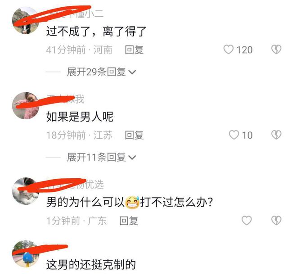Open avatar beside 这男的还挺克制的 comment
Screen dimensions: 297x276
tap(26, 253)
